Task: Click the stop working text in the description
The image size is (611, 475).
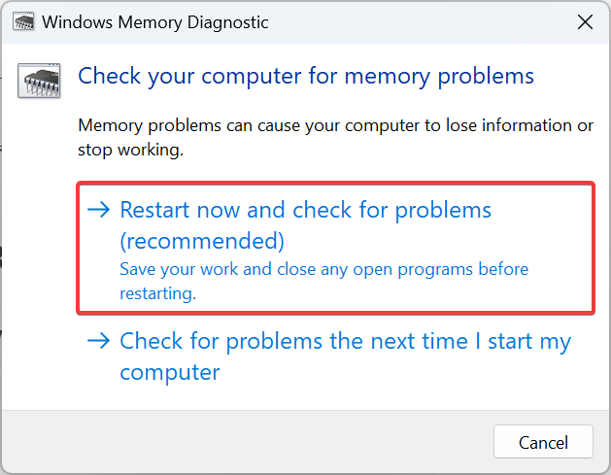Action: (x=130, y=151)
